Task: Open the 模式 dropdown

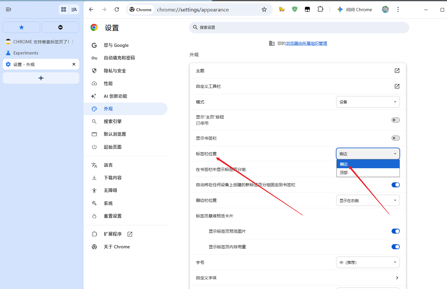Action: click(x=368, y=102)
